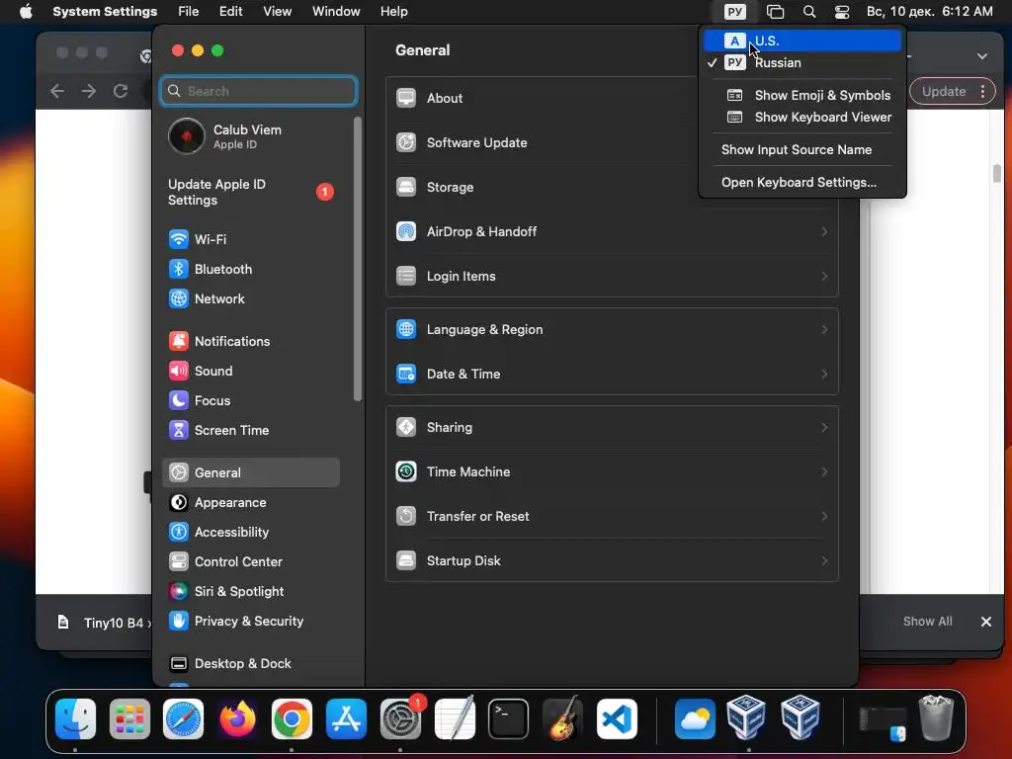
Task: Open Screen Time settings
Action: click(x=218, y=431)
